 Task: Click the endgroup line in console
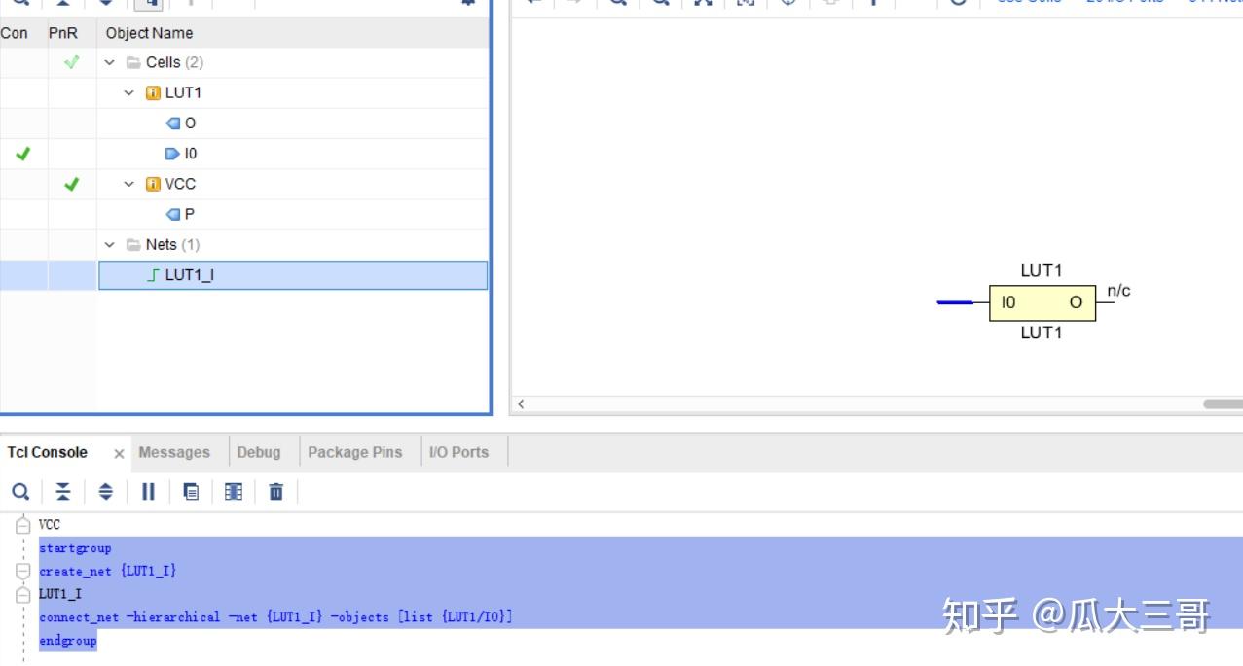(x=68, y=641)
